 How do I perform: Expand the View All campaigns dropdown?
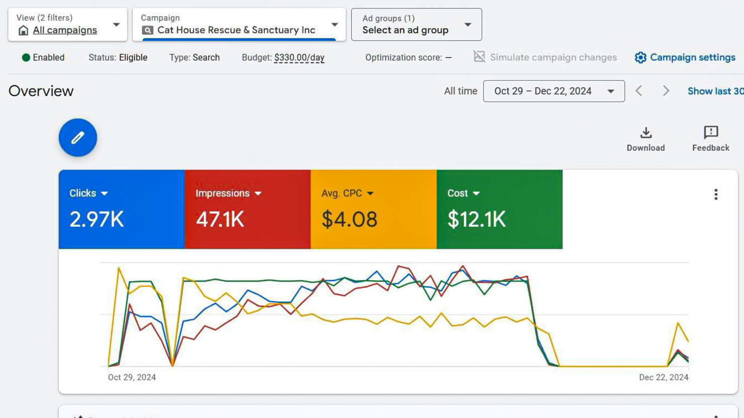pyautogui.click(x=116, y=25)
